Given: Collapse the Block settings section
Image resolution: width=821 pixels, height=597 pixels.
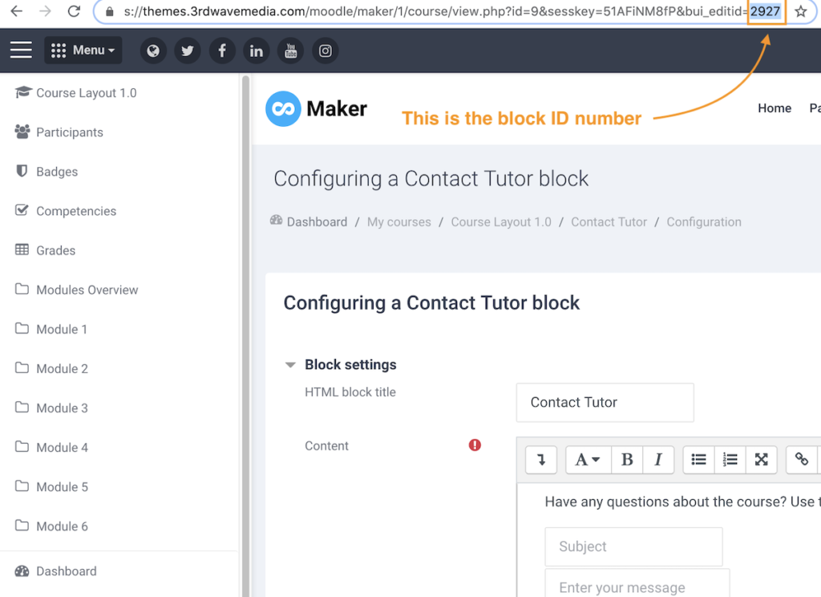Looking at the screenshot, I should [290, 364].
